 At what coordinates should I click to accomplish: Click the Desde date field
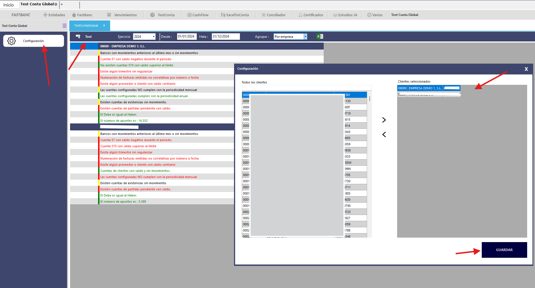pyautogui.click(x=187, y=36)
